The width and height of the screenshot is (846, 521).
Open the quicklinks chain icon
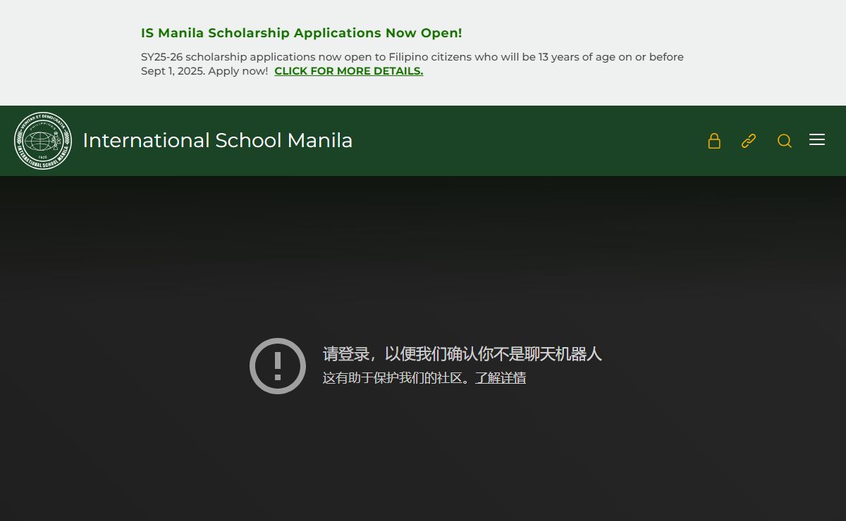coord(749,141)
